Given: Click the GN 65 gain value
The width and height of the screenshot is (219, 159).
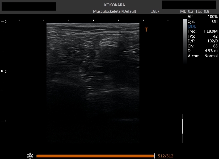Looking at the screenshot, I should (x=215, y=46).
